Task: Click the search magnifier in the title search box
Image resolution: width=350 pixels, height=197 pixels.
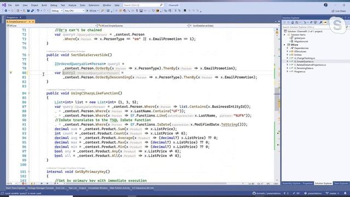Action: [161, 5]
